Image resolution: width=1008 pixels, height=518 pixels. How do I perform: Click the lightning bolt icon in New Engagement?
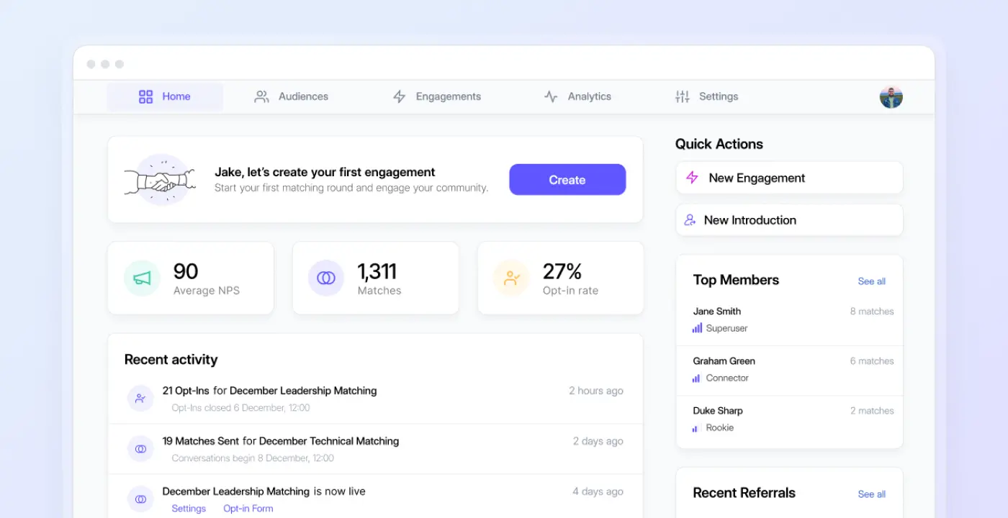point(692,178)
